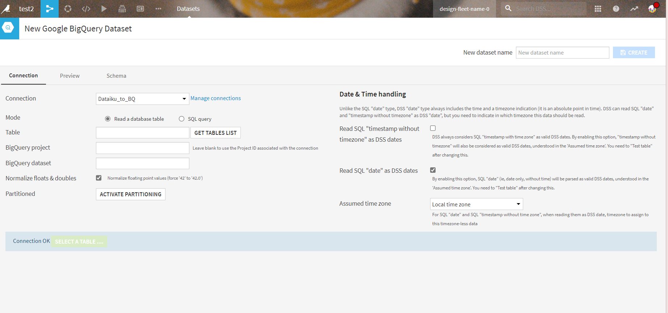This screenshot has width=668, height=313.
Task: Open the Flow icon in the navbar
Action: click(x=50, y=9)
